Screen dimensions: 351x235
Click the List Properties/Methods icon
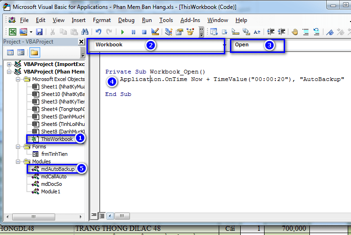(x=214, y=32)
